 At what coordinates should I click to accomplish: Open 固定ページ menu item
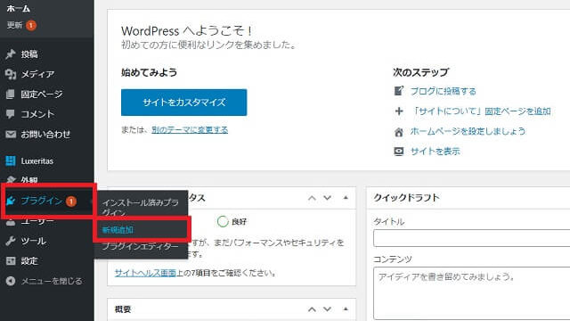42,95
